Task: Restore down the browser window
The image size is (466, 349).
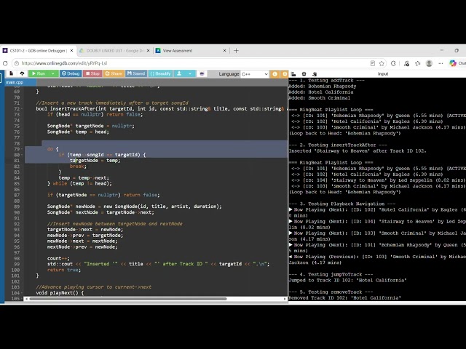Action: coord(457,50)
